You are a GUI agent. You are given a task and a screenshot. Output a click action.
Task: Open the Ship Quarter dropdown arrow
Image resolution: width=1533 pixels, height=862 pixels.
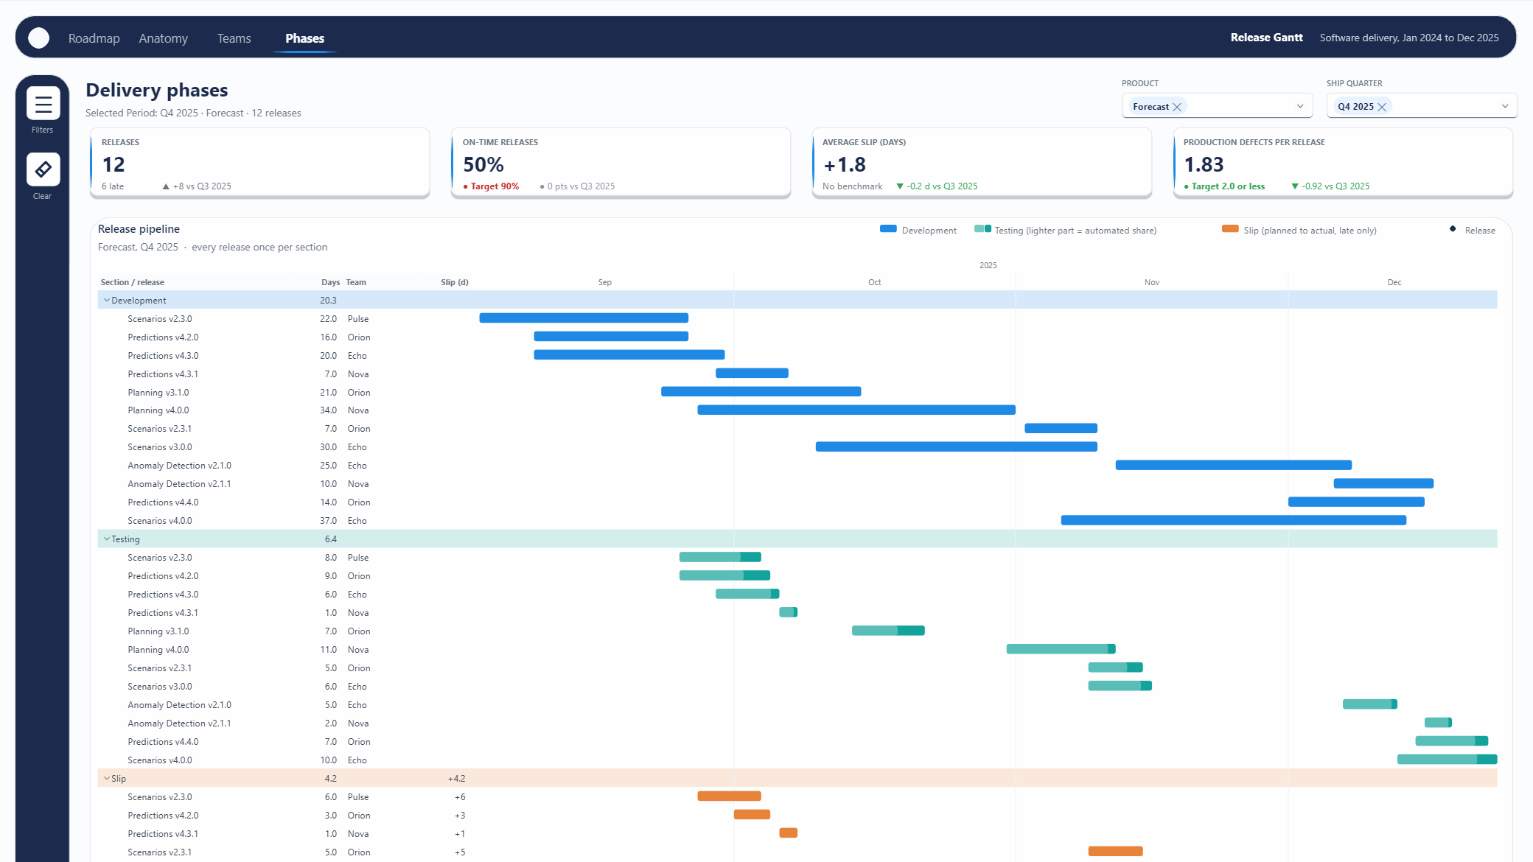pos(1505,106)
